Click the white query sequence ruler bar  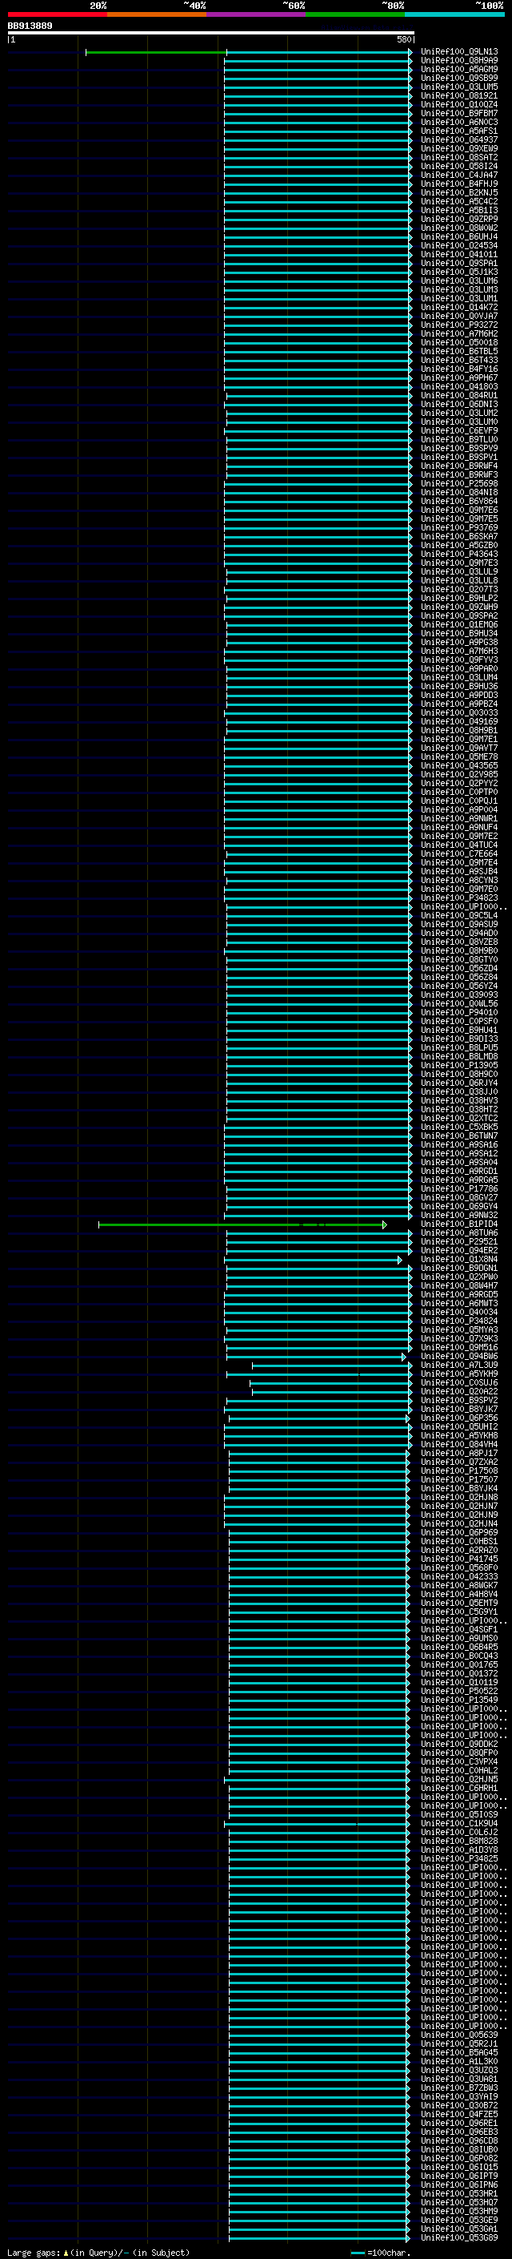tap(211, 34)
